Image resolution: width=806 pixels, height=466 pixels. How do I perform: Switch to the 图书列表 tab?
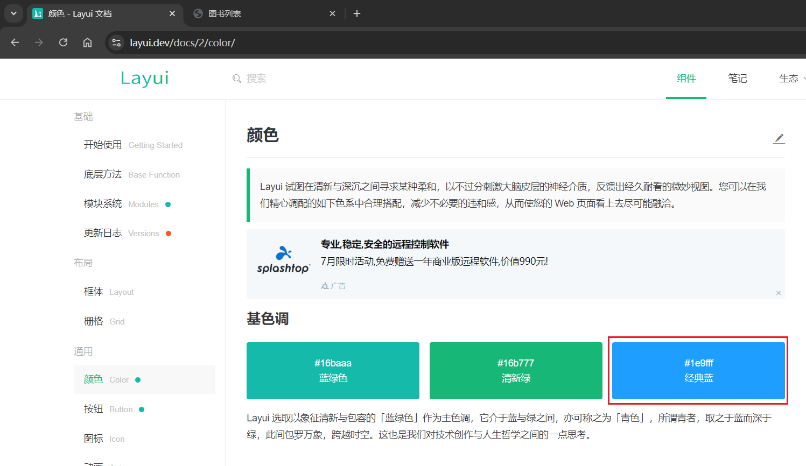coord(264,13)
